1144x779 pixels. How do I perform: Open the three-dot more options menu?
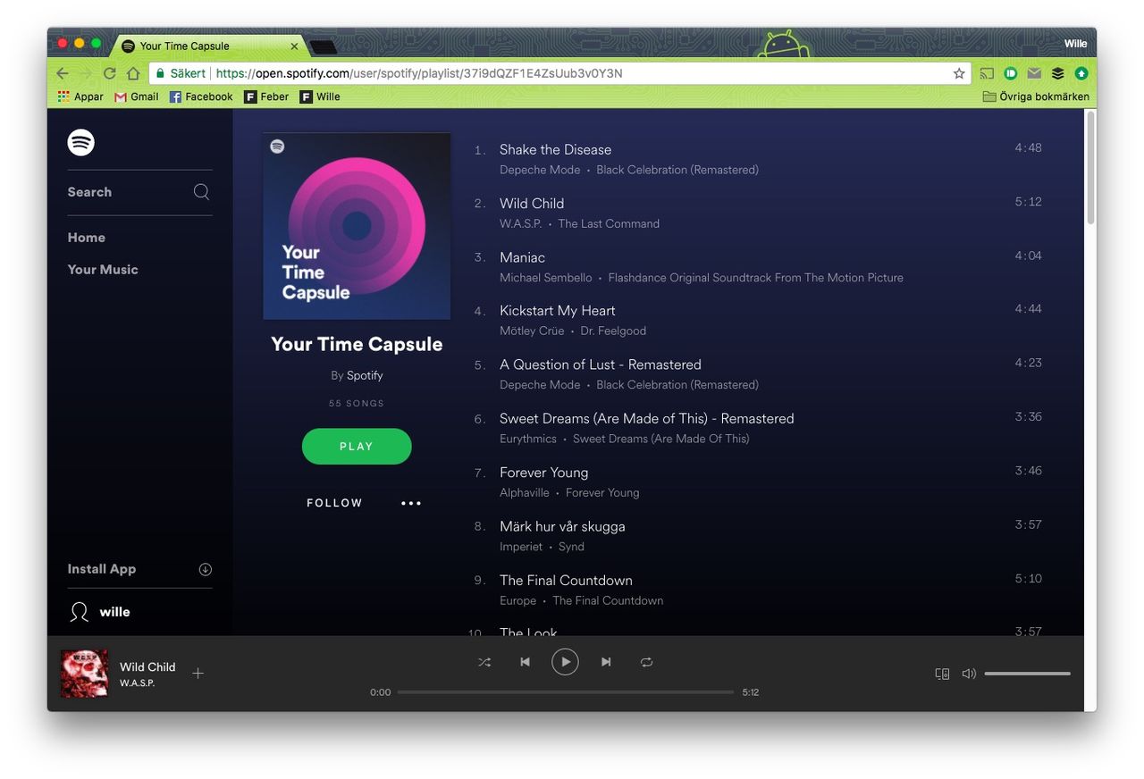pyautogui.click(x=411, y=503)
